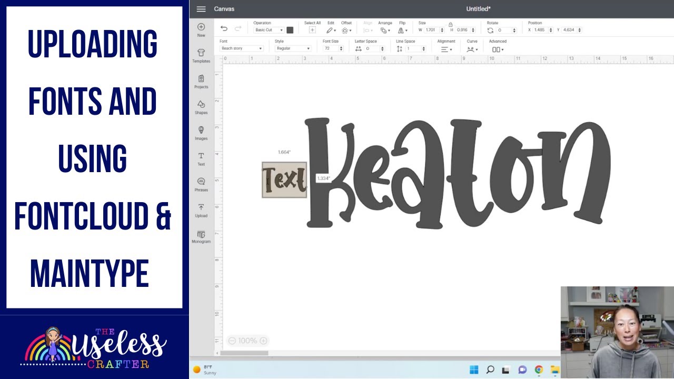Open the Arrange options
The width and height of the screenshot is (674, 379).
[x=385, y=31]
